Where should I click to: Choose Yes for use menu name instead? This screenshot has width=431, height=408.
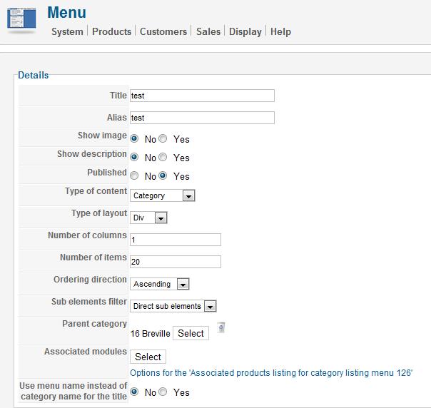163,392
